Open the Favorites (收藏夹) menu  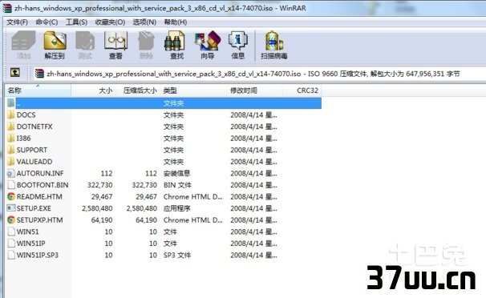click(110, 22)
